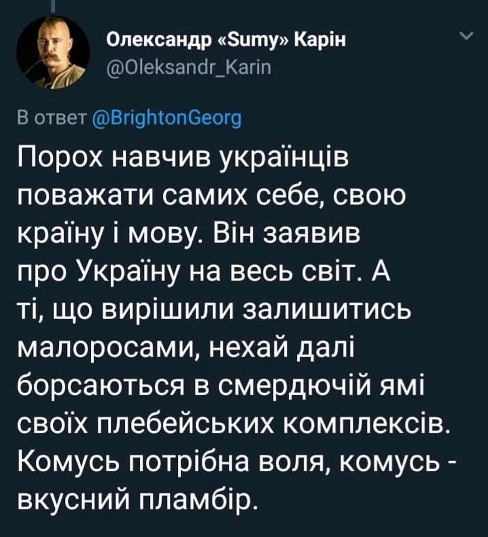Click Олександр Карін's profile avatar
This screenshot has height=537, width=488.
point(52,52)
